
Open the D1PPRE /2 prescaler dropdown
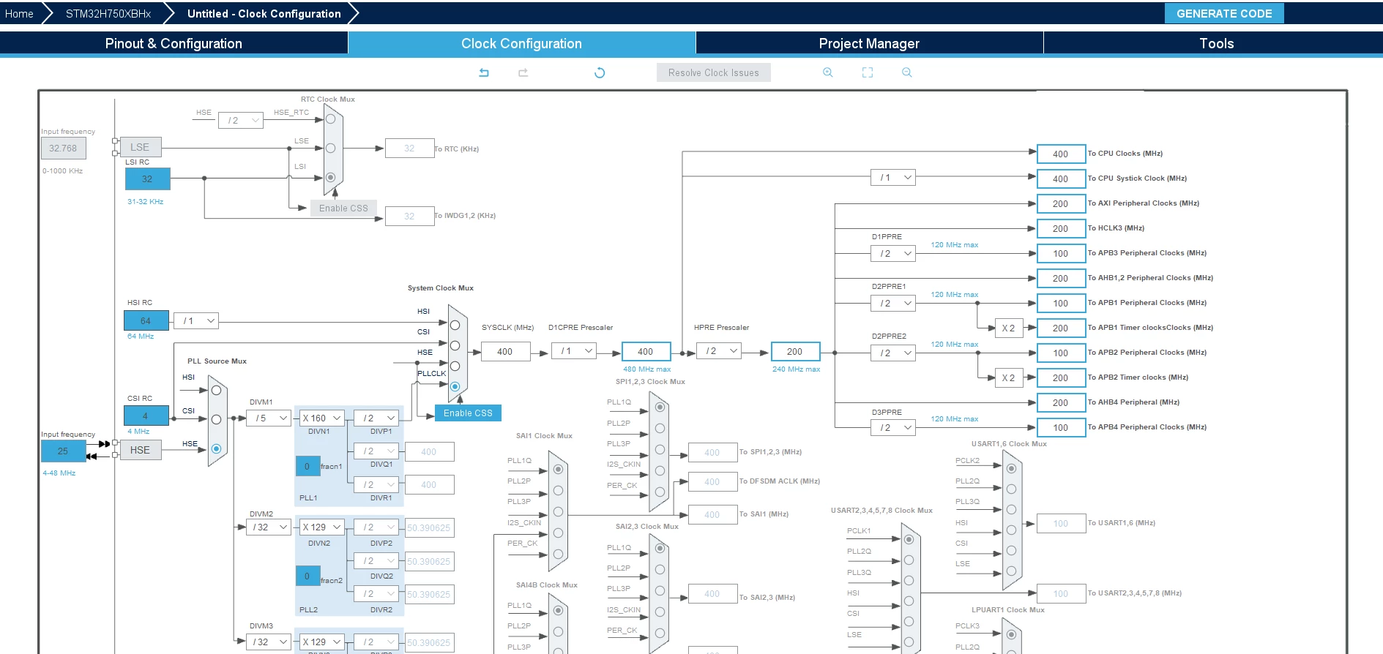(x=893, y=253)
